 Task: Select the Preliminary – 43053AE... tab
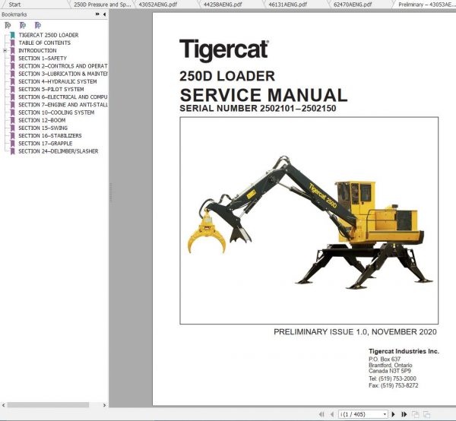pos(426,5)
